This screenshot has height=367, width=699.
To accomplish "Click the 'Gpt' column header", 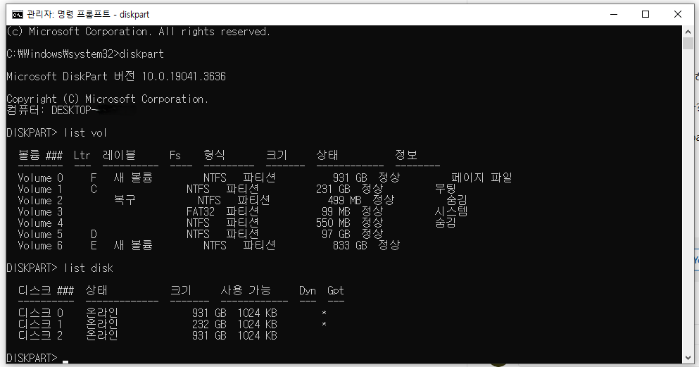I will tap(336, 291).
